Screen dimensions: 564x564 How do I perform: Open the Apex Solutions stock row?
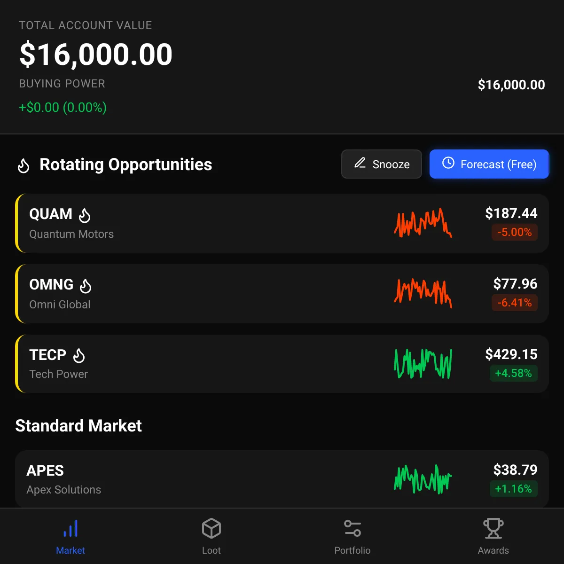tap(235, 479)
